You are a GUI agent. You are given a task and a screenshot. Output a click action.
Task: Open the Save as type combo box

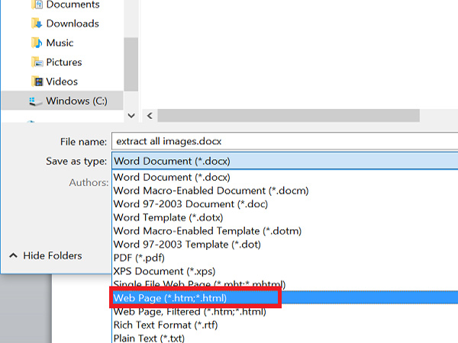(x=285, y=161)
